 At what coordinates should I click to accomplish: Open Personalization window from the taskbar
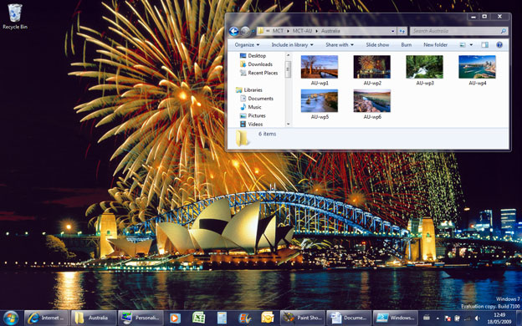[x=141, y=318]
